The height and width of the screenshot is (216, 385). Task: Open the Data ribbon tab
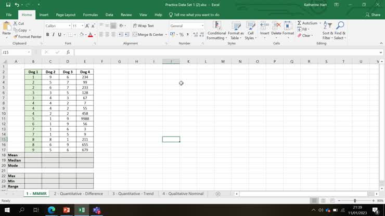click(x=109, y=15)
